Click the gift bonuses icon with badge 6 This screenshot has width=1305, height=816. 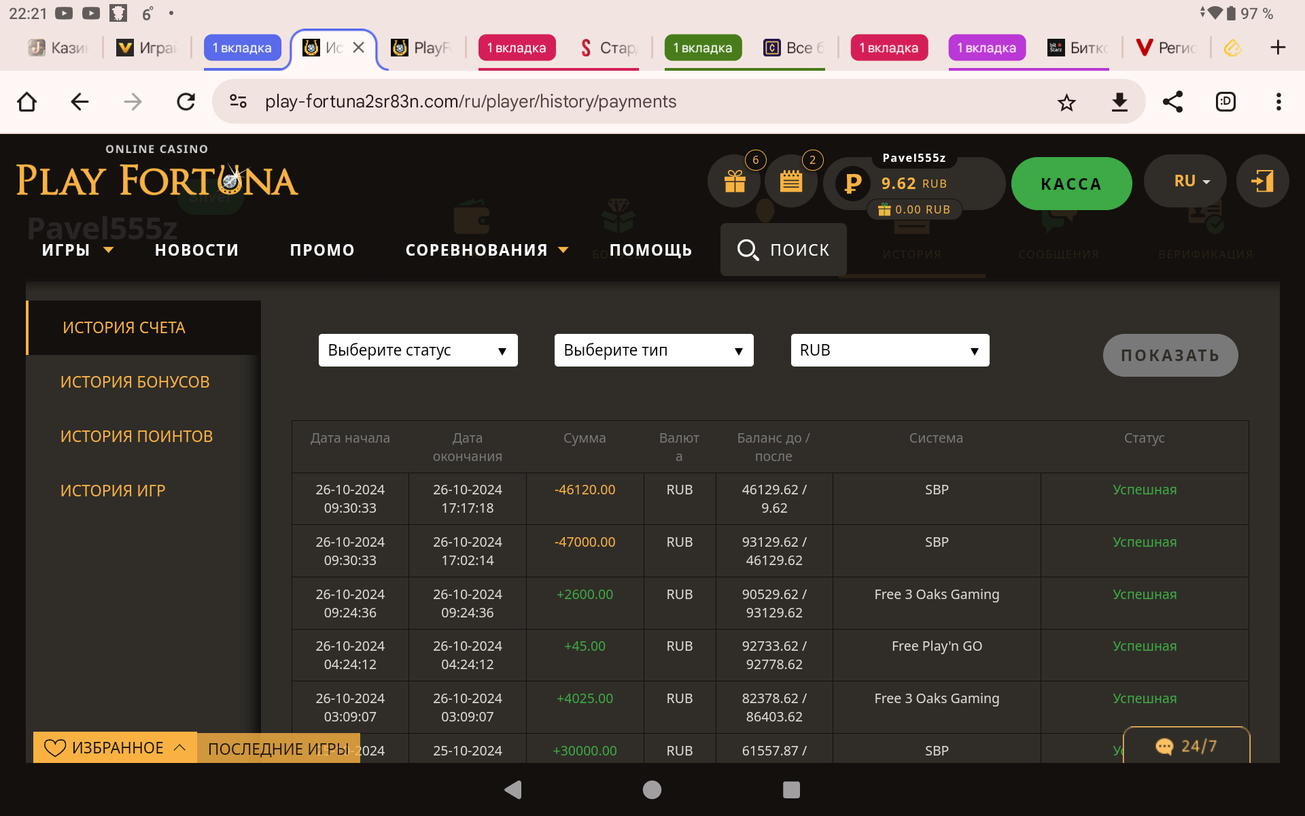(735, 182)
